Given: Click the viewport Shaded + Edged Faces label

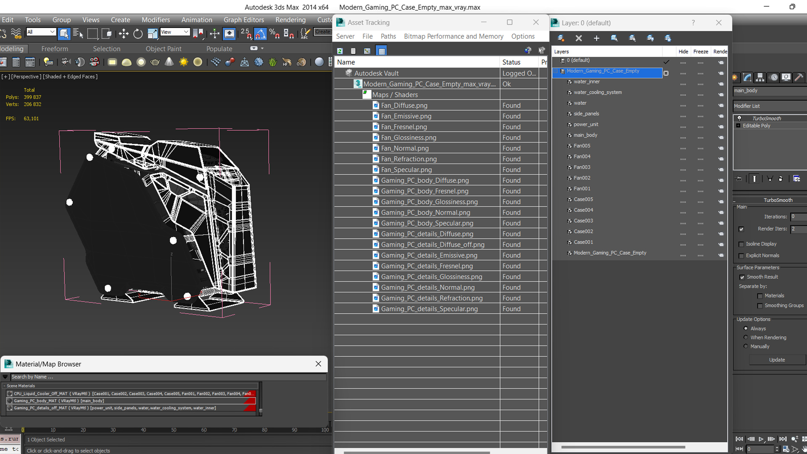Looking at the screenshot, I should coord(70,77).
